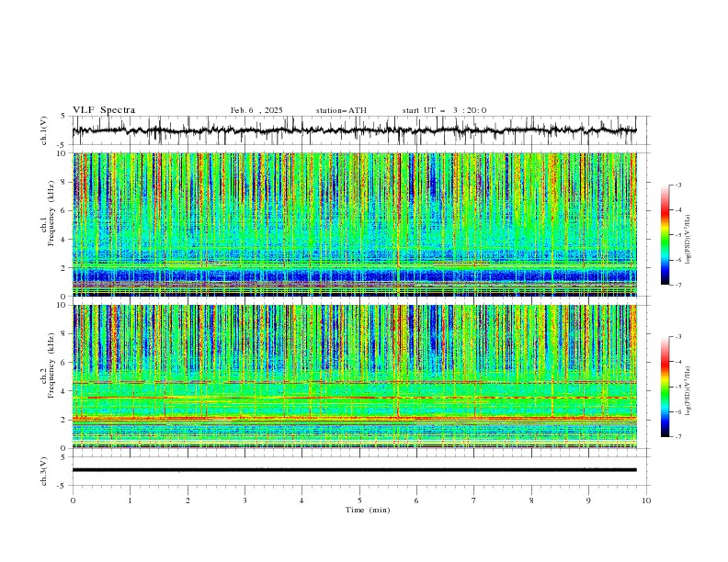Click time axis tick label "10"
The image size is (728, 562).
click(x=646, y=500)
